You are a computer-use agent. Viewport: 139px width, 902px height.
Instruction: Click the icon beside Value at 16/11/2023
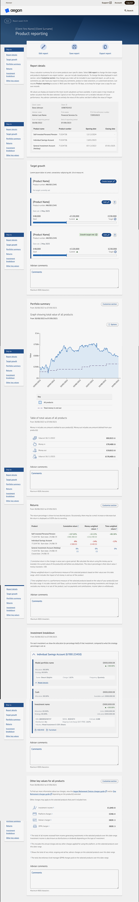(34, 457)
